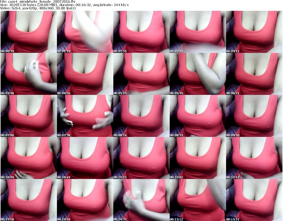Select the thumbnail stamped 00:01:19

tap(85, 32)
